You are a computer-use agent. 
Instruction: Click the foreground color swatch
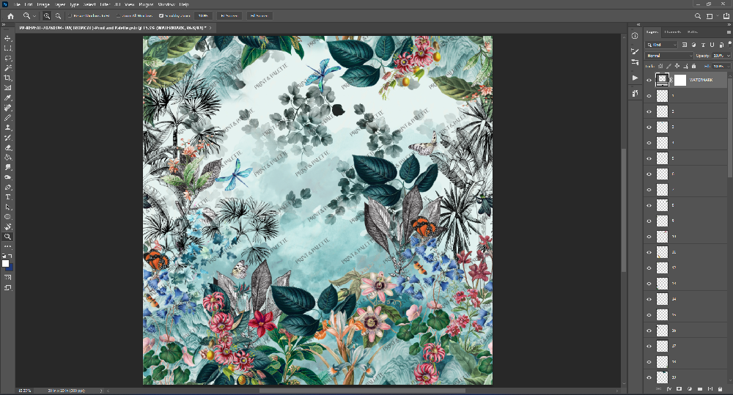pos(6,264)
